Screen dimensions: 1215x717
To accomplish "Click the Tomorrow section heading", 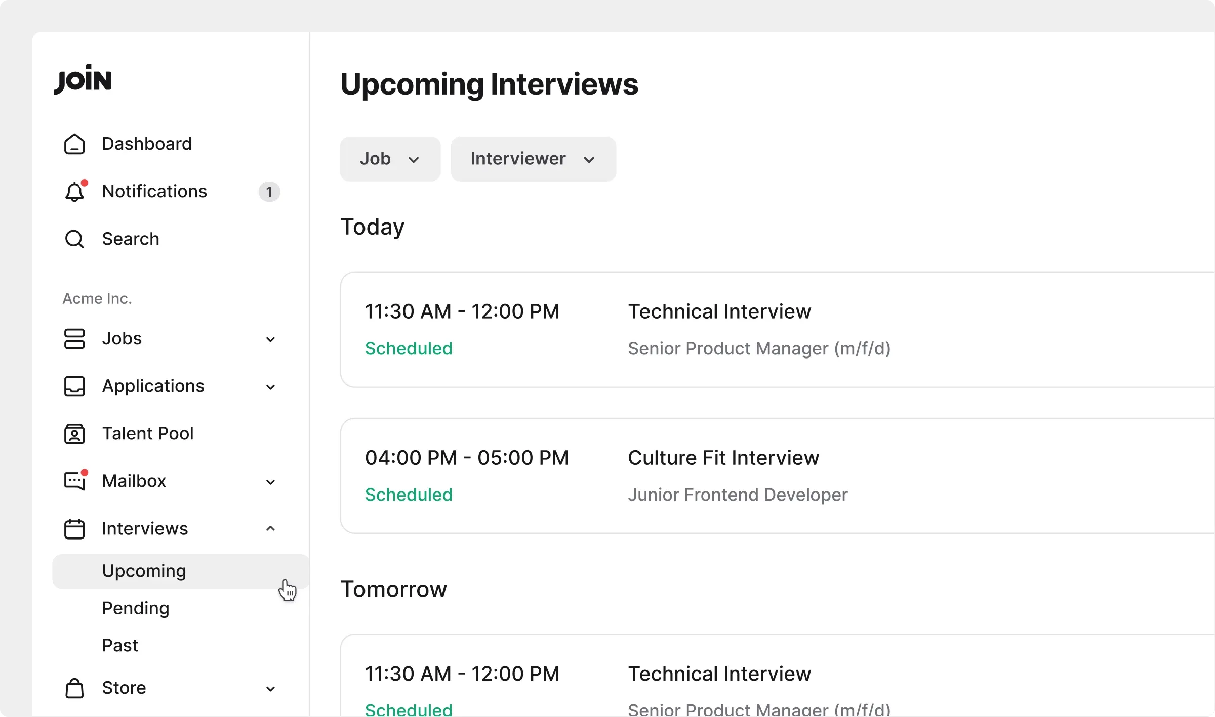I will coord(394,589).
